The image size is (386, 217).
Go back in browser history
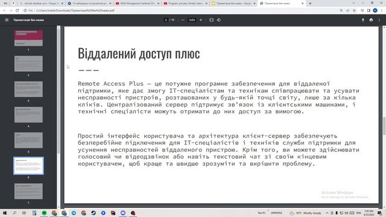[x=4, y=10]
